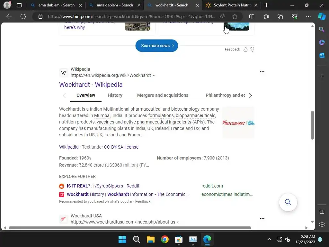Image resolution: width=329 pixels, height=247 pixels.
Task: Open Microsoft 365 sidebar icon
Action: tap(322, 42)
